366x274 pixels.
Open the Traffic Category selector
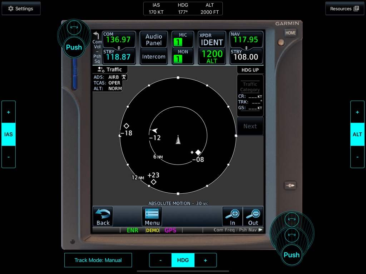(250, 87)
